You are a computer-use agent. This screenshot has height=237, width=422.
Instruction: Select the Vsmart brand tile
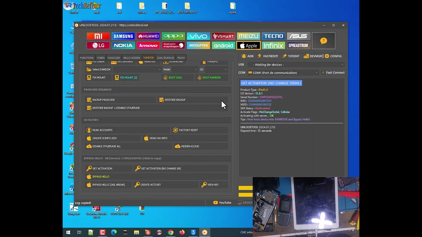tap(223, 36)
